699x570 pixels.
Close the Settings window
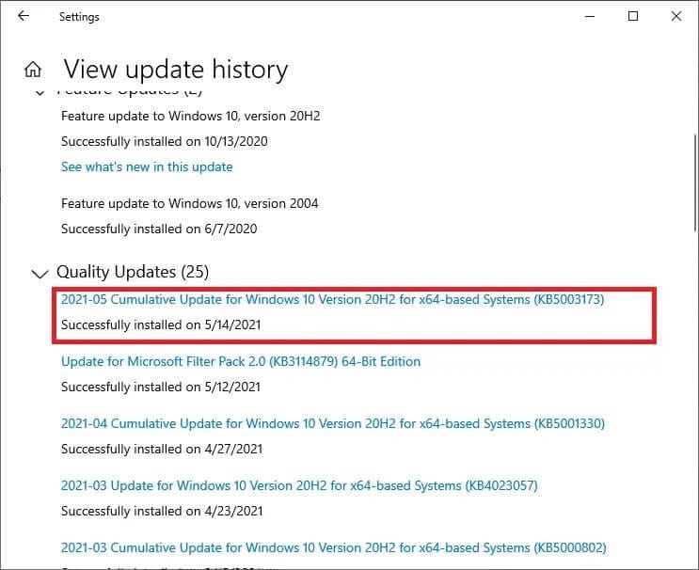click(x=676, y=17)
